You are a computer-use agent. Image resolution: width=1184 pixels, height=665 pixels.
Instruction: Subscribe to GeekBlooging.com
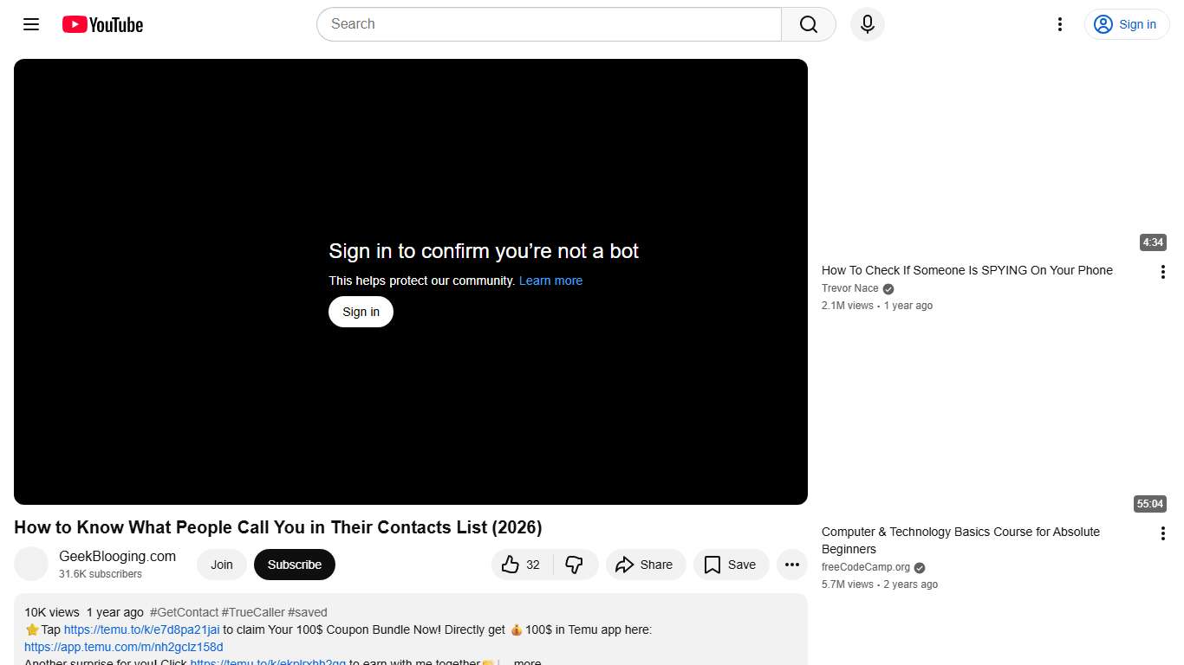point(294,564)
